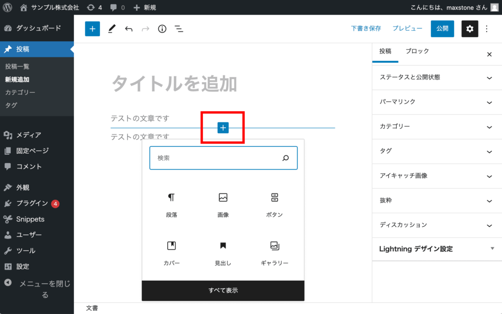
Task: Click the highlighted blue plus block inserter
Action: [x=223, y=127]
